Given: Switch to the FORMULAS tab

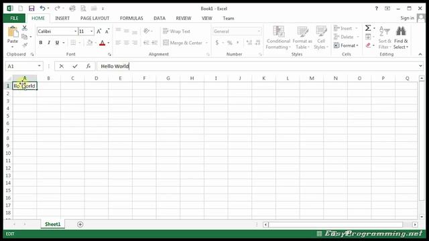Looking at the screenshot, I should pos(131,18).
